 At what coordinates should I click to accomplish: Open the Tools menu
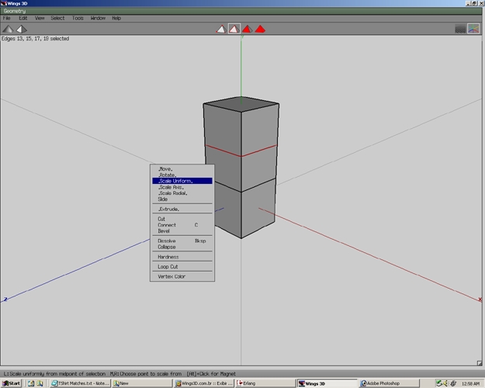point(78,19)
